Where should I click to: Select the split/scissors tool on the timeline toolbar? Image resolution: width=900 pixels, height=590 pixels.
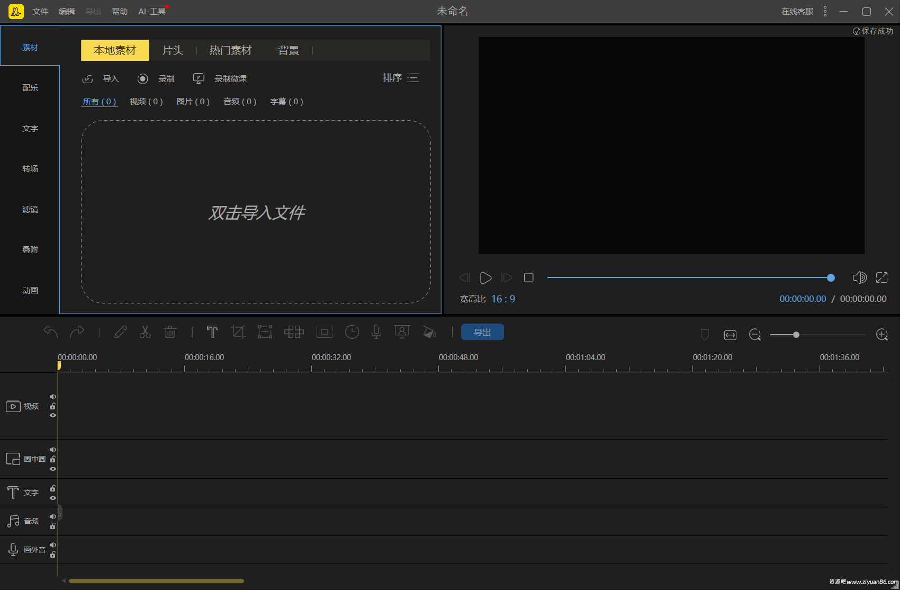coord(145,332)
